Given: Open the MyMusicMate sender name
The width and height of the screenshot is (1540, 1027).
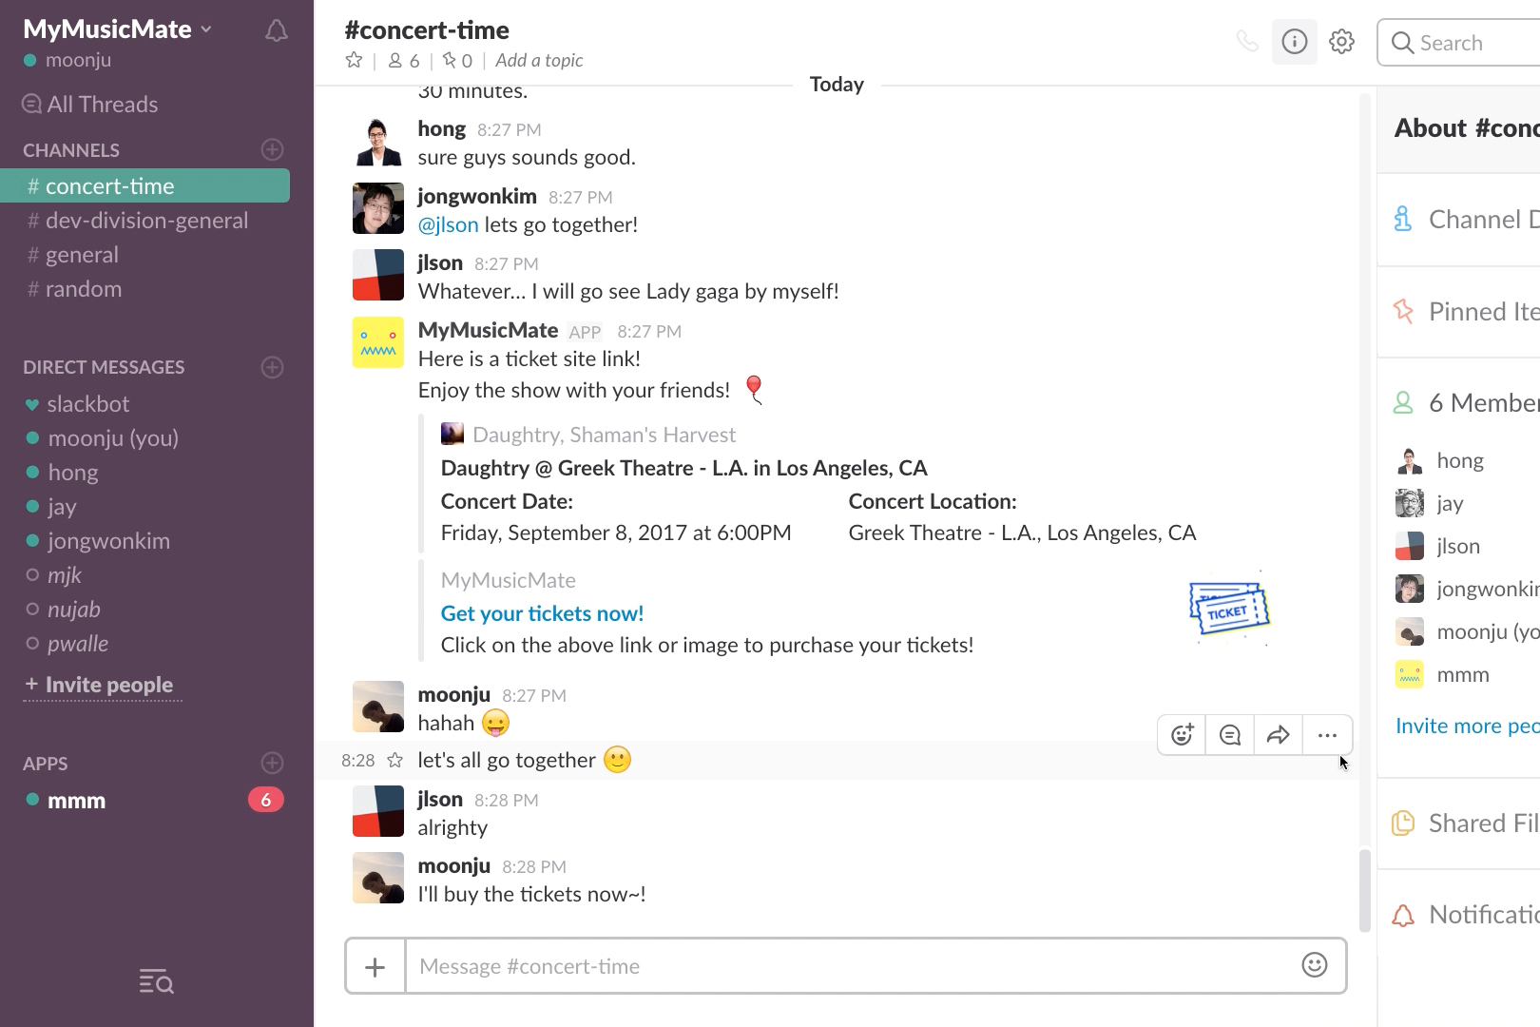Looking at the screenshot, I should click(x=488, y=330).
